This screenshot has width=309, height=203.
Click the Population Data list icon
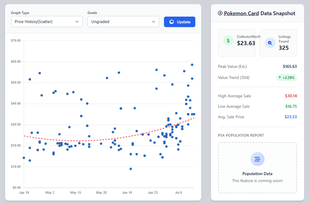point(257,159)
